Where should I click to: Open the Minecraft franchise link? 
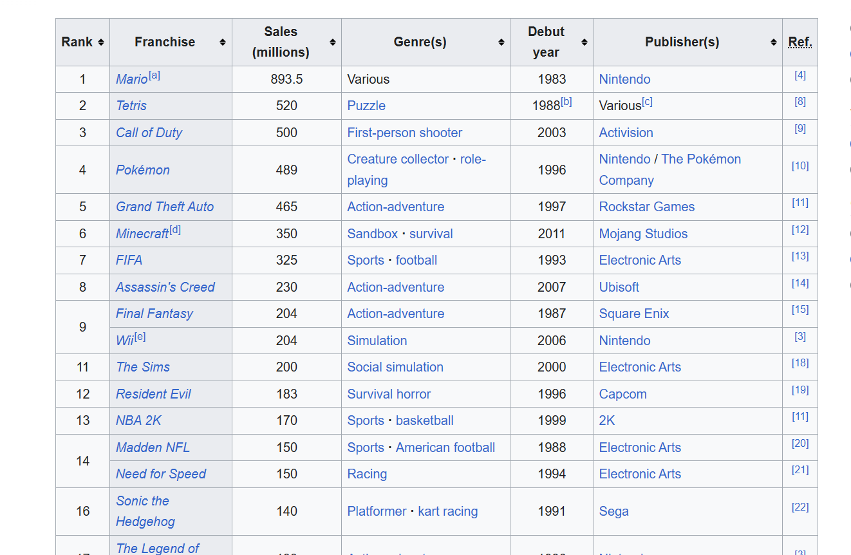(x=142, y=234)
